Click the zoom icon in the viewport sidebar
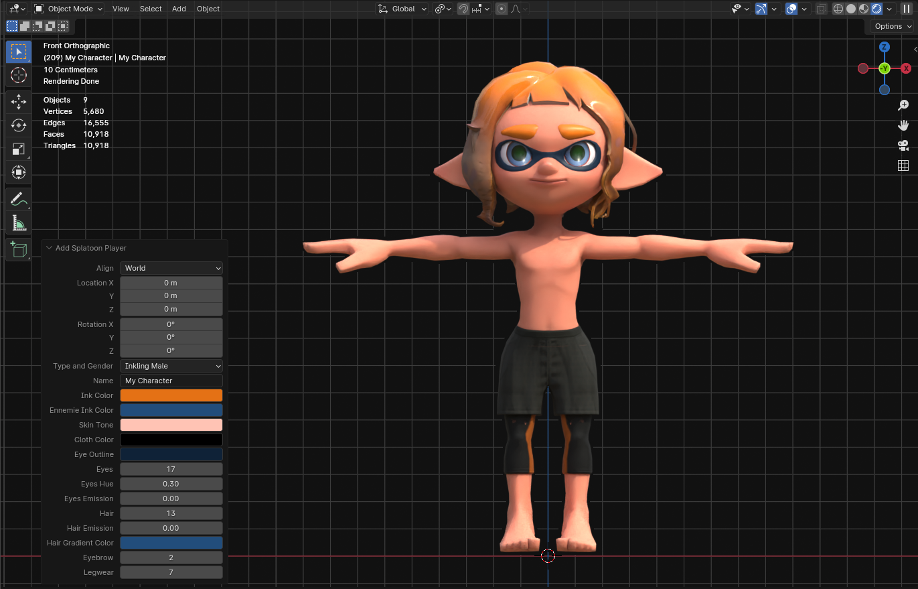Image resolution: width=918 pixels, height=589 pixels. pos(903,105)
